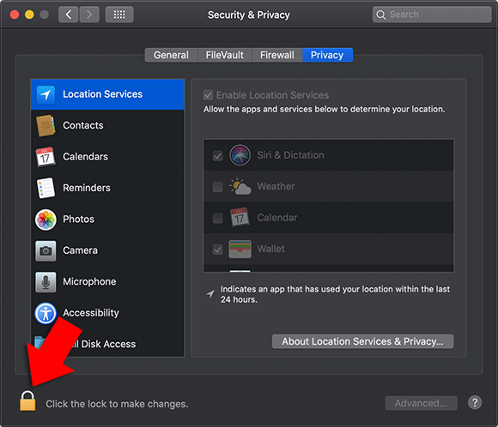498x427 pixels.
Task: Toggle the Wallet location checkbox
Action: 217,250
